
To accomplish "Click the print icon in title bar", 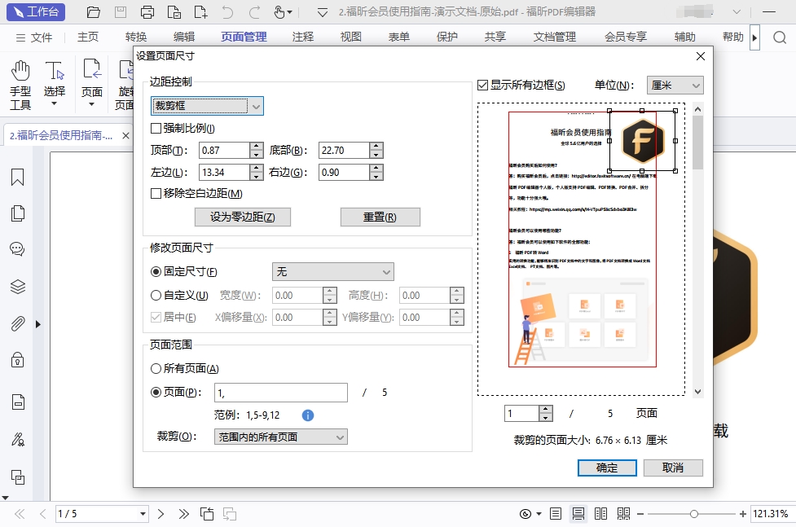I will tap(147, 12).
